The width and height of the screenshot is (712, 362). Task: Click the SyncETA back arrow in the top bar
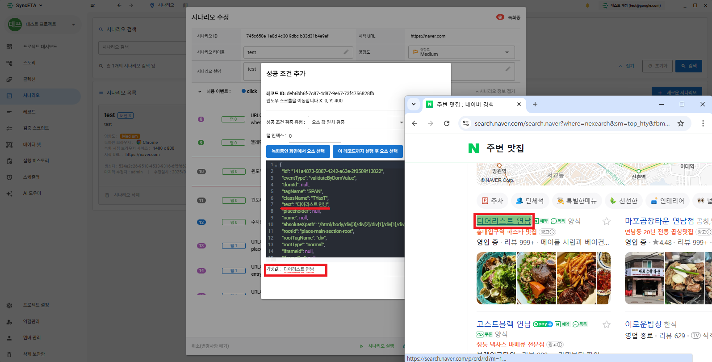119,5
